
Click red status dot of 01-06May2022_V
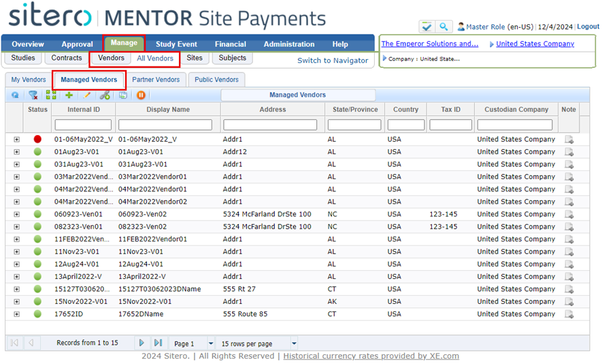point(37,139)
